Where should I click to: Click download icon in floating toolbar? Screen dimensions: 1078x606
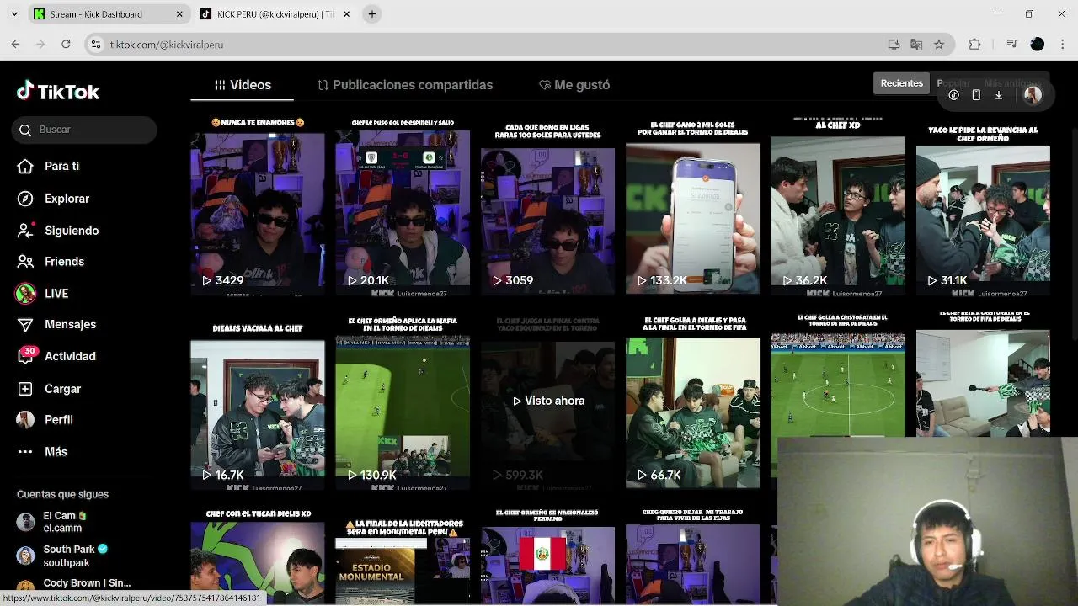click(x=999, y=95)
